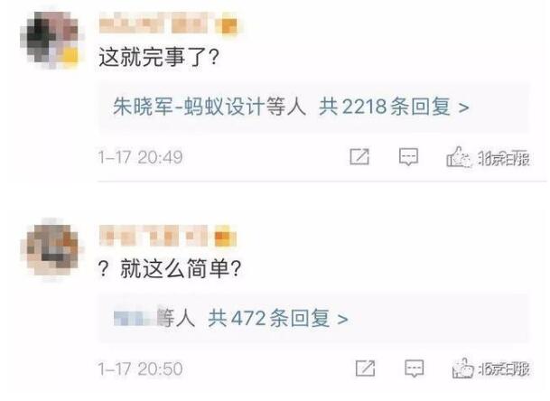Screen dimensions: 550x401
Task: Tap the reply bubble icon on the 20:50 comment
Action: click(x=415, y=368)
